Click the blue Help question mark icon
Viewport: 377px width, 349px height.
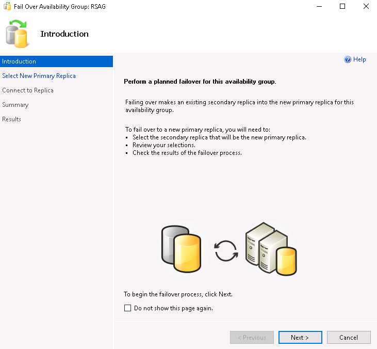click(348, 59)
